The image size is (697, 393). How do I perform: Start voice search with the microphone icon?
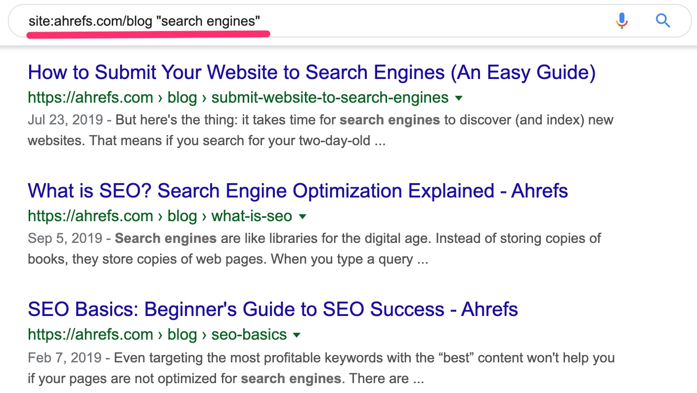point(622,21)
